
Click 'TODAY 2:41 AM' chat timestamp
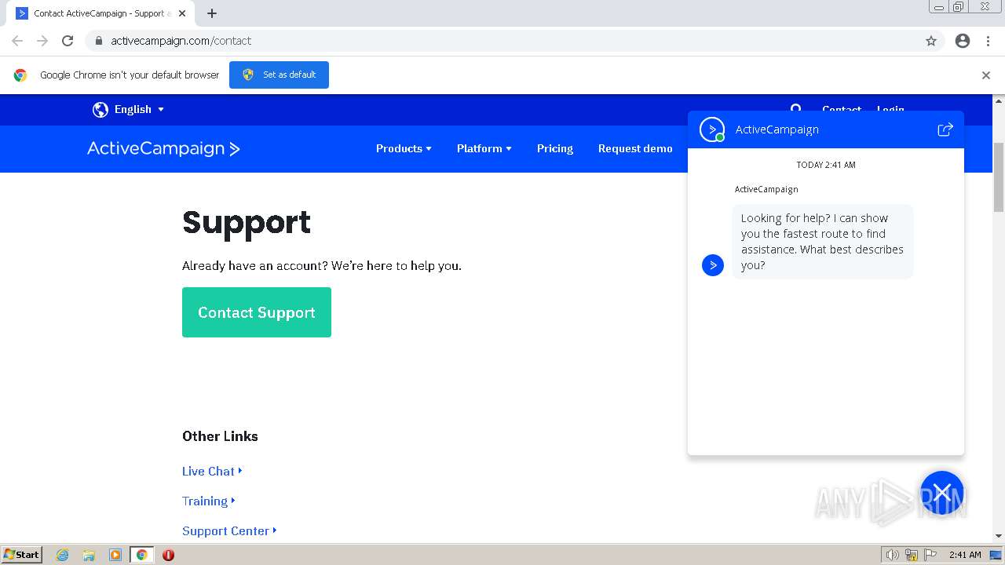[826, 165]
